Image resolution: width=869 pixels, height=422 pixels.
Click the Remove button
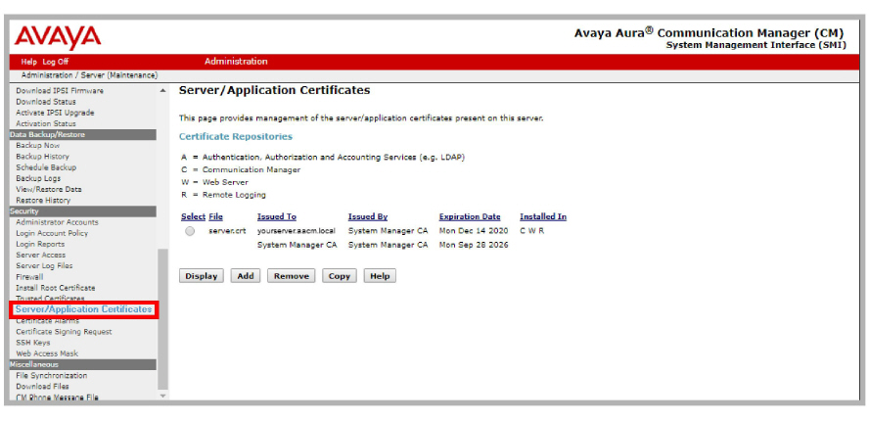(292, 276)
